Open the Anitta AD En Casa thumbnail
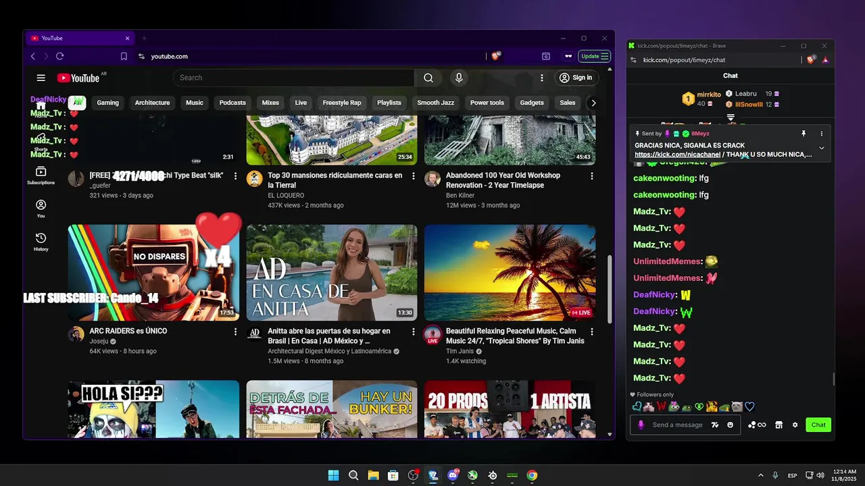Viewport: 865px width, 486px height. 332,273
